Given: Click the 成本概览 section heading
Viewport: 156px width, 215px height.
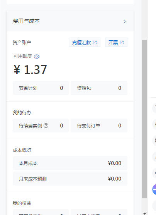Looking at the screenshot, I should pyautogui.click(x=22, y=150).
